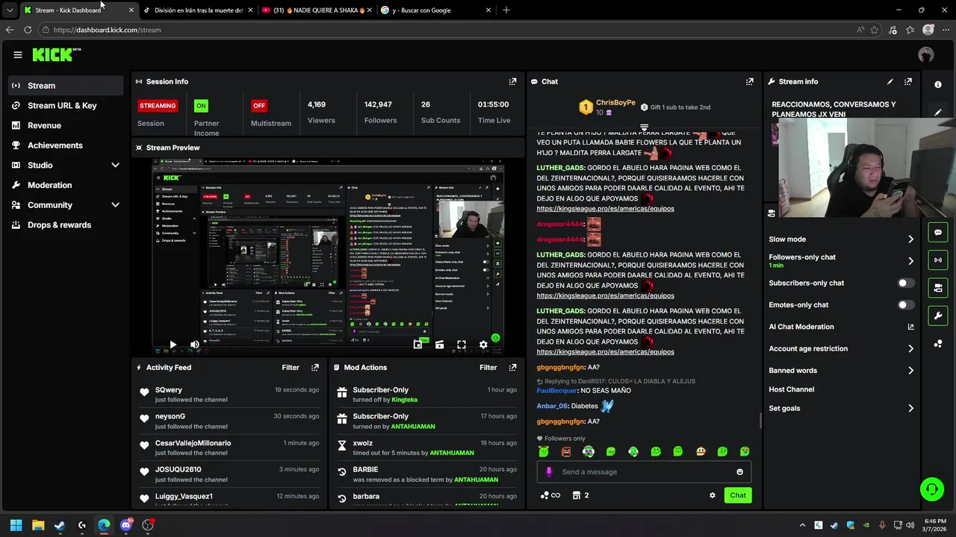Open stream preview settings gear
Image resolution: width=956 pixels, height=537 pixels.
(483, 345)
